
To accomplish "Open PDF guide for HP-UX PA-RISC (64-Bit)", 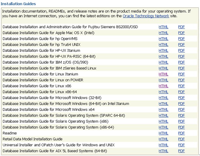I will pos(181,56).
